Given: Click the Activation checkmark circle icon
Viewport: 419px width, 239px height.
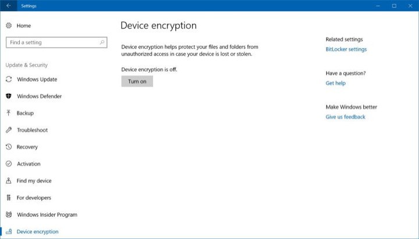Looking at the screenshot, I should point(9,164).
